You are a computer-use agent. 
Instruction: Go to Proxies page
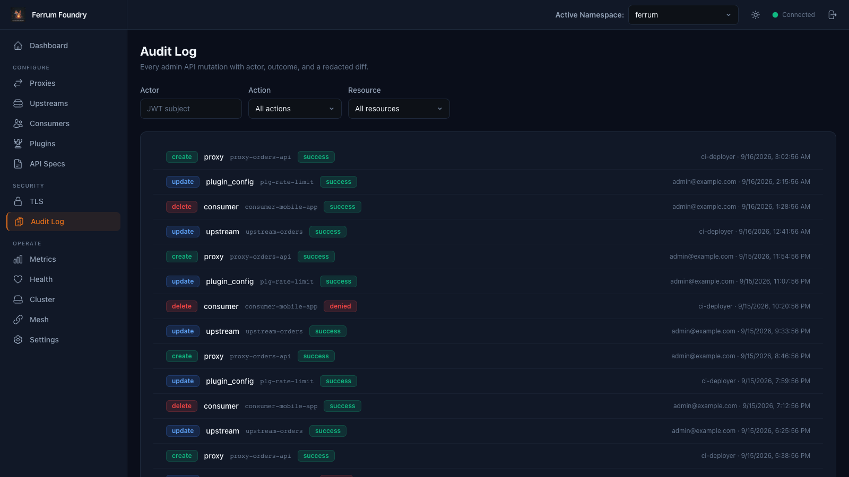tap(64, 83)
